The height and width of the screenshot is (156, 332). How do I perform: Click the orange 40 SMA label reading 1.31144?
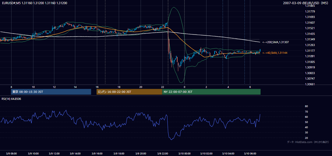click(275, 53)
